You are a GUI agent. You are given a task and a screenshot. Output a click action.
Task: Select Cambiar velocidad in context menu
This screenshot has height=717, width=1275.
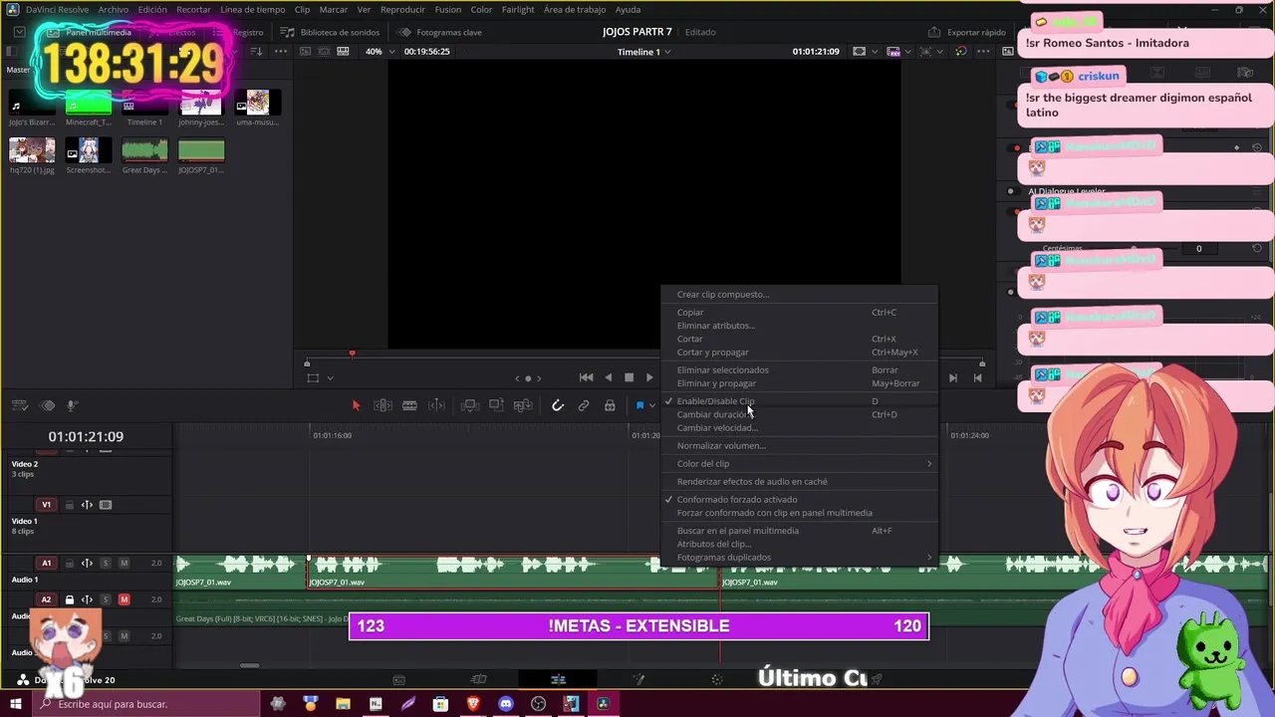799,427
